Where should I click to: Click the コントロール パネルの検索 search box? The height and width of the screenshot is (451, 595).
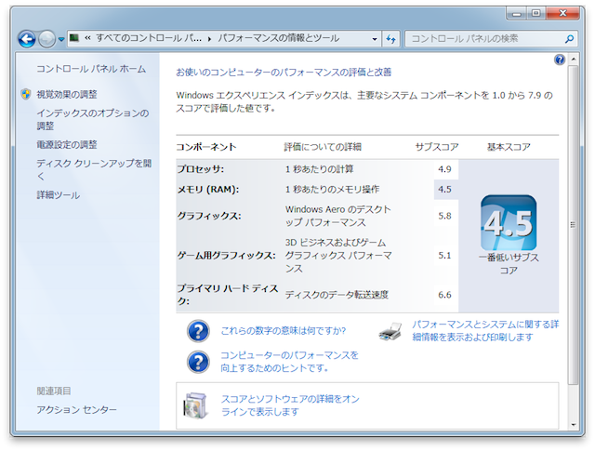pyautogui.click(x=492, y=39)
